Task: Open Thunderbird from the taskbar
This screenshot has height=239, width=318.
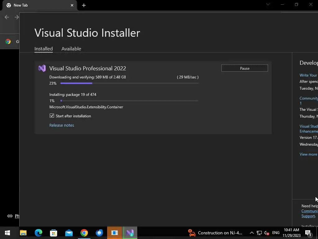Action: click(99, 233)
